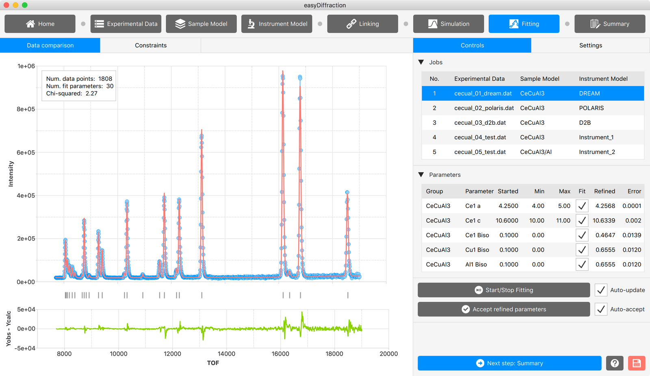Click the Linking chain icon
This screenshot has height=376, width=650.
[351, 24]
